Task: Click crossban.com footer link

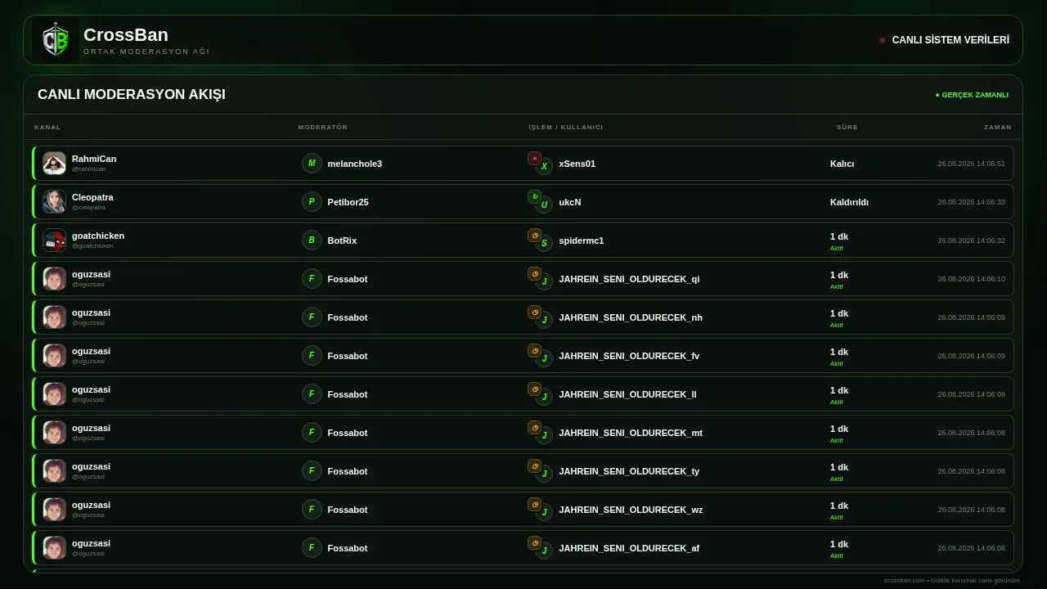Action: coord(905,580)
